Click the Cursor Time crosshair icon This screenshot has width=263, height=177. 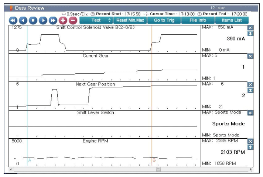(146, 14)
